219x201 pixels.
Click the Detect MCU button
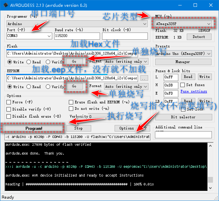(199, 37)
